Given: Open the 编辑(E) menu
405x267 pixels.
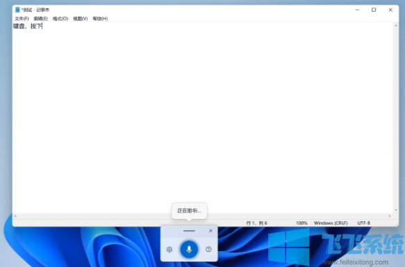Looking at the screenshot, I should pyautogui.click(x=40, y=19).
